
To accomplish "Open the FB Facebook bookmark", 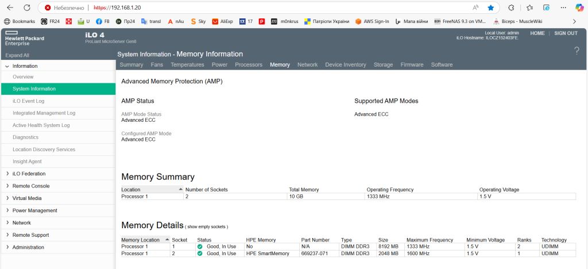I will click(x=103, y=21).
